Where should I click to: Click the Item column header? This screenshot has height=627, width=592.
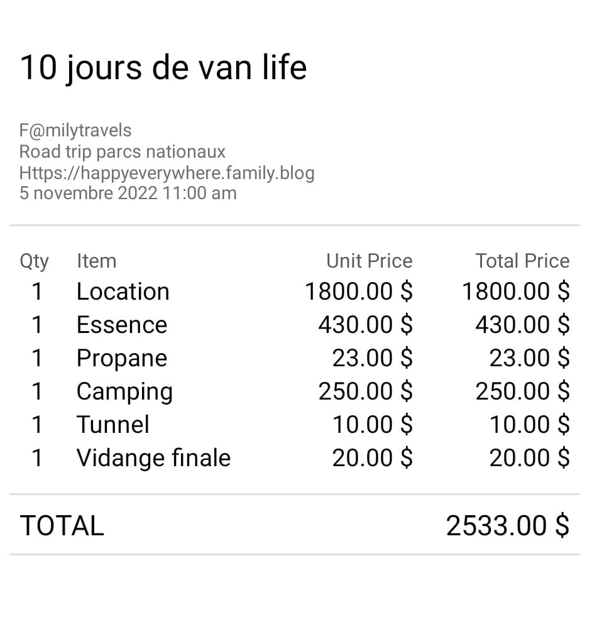pos(96,261)
